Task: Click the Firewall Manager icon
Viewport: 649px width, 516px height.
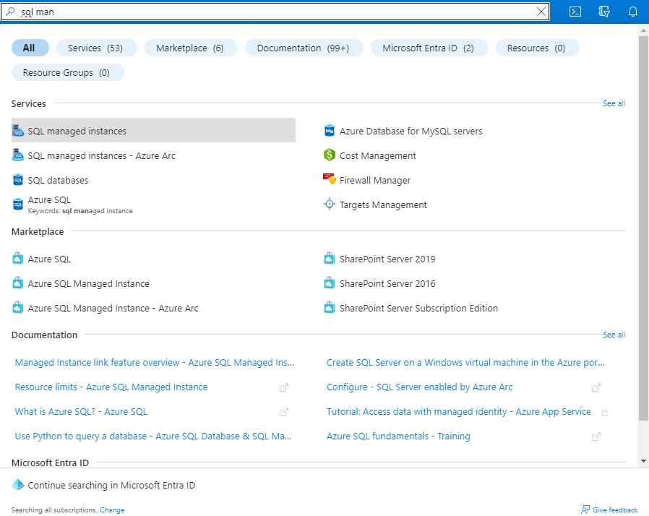Action: click(x=329, y=179)
